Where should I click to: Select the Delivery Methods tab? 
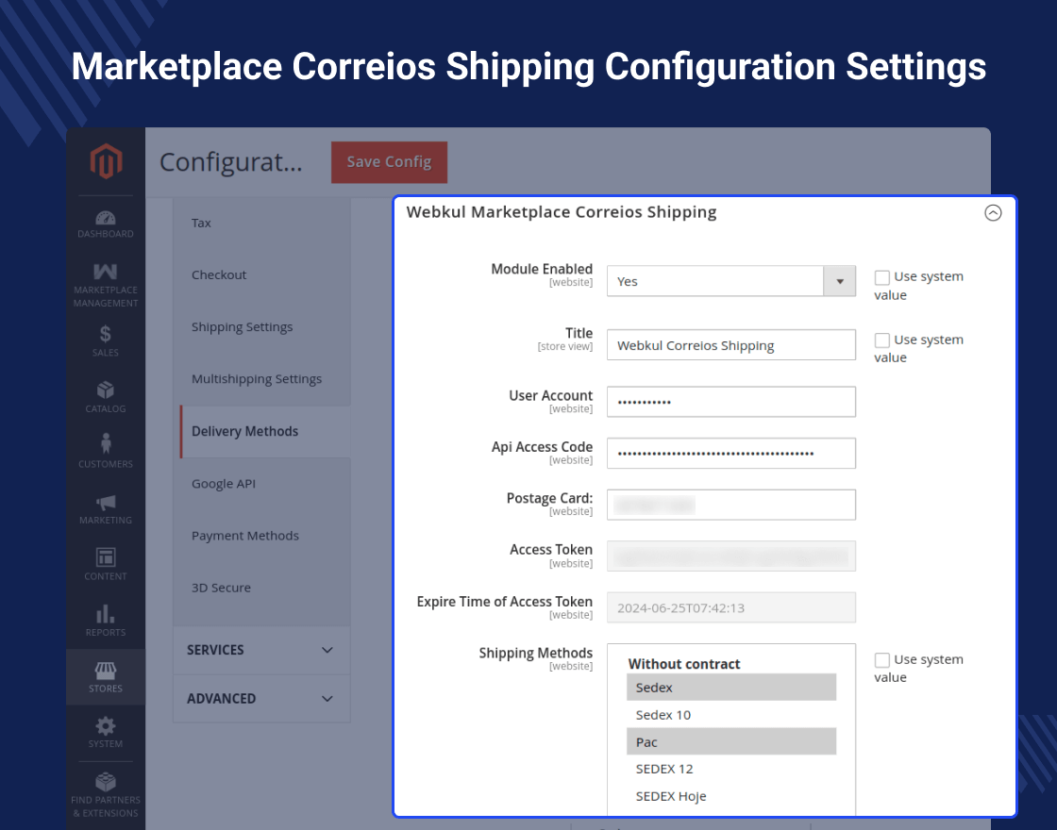coord(265,431)
